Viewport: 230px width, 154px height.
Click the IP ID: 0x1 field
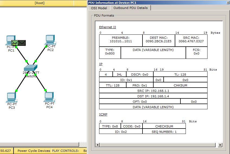click(x=126, y=80)
